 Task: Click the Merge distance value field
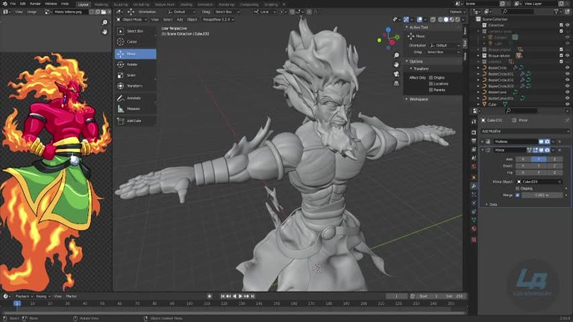point(540,195)
